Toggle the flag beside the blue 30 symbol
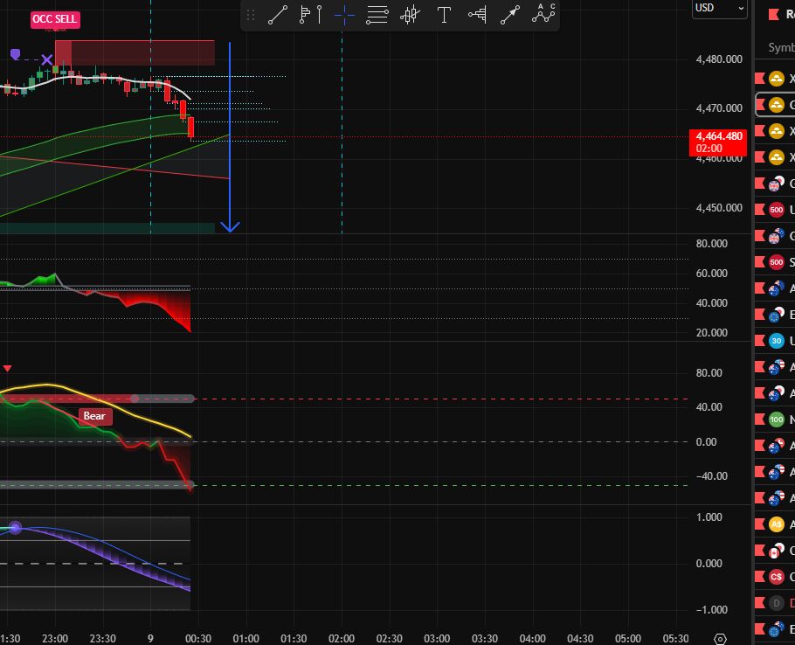 tap(760, 341)
